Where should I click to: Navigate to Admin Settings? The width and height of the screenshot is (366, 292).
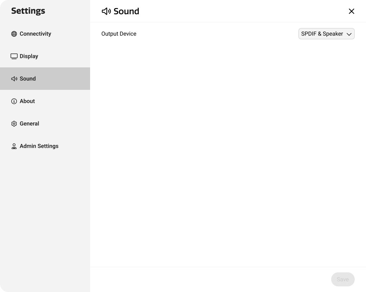[39, 146]
